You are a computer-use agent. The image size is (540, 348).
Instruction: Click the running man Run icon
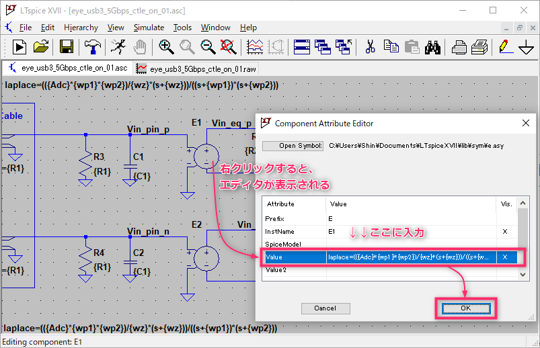coord(118,47)
